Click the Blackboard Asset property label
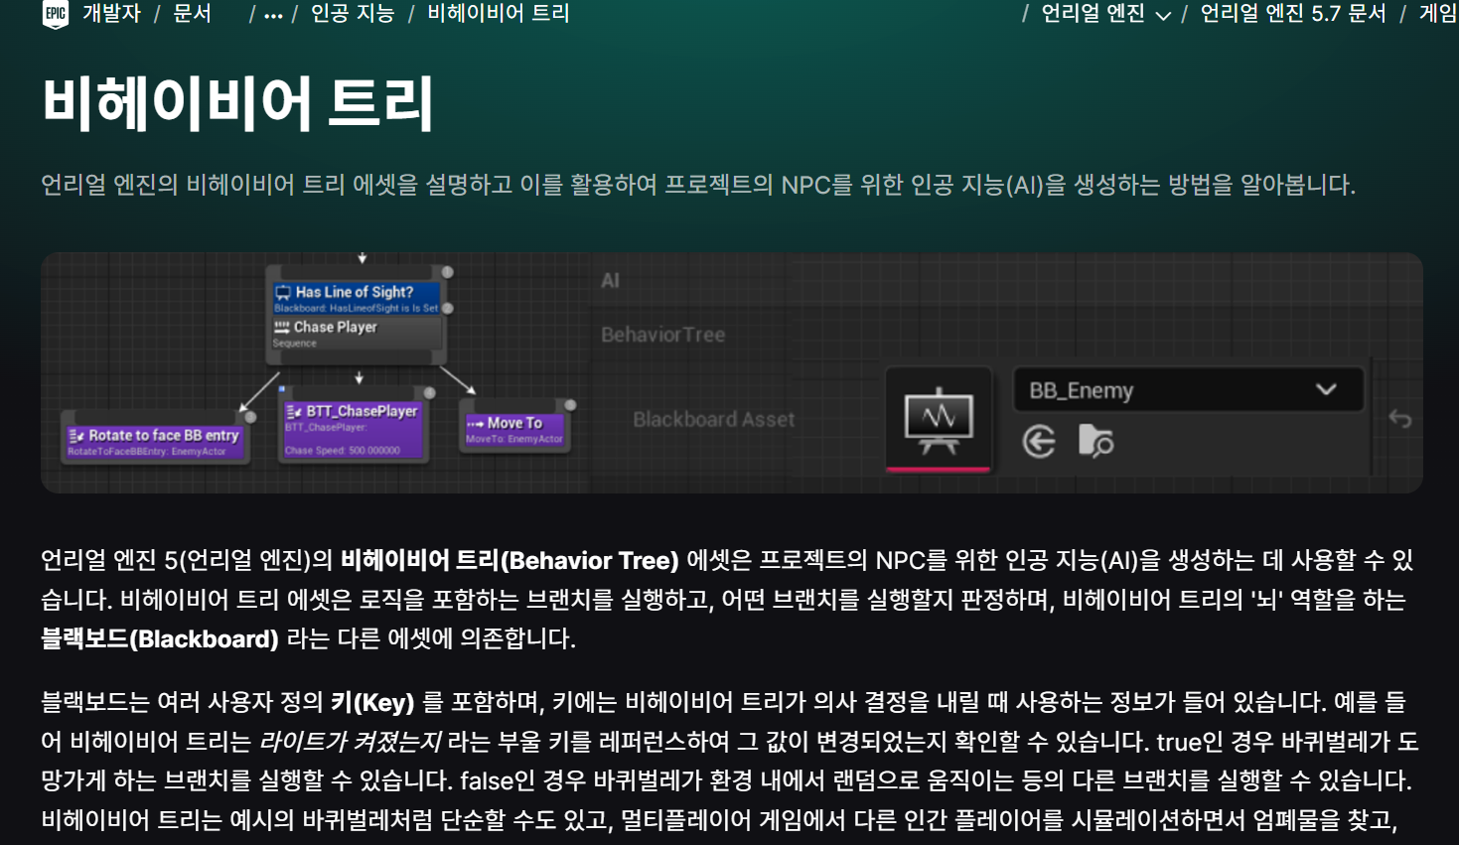The width and height of the screenshot is (1459, 845). [x=714, y=420]
